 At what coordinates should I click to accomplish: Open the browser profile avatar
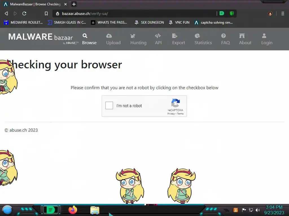[x=270, y=13]
